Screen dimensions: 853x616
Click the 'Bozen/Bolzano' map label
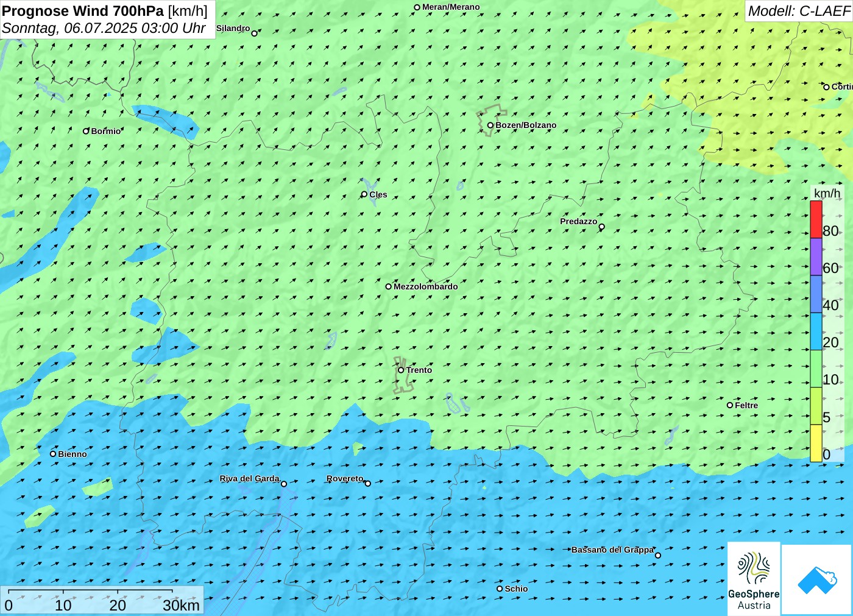coord(526,125)
